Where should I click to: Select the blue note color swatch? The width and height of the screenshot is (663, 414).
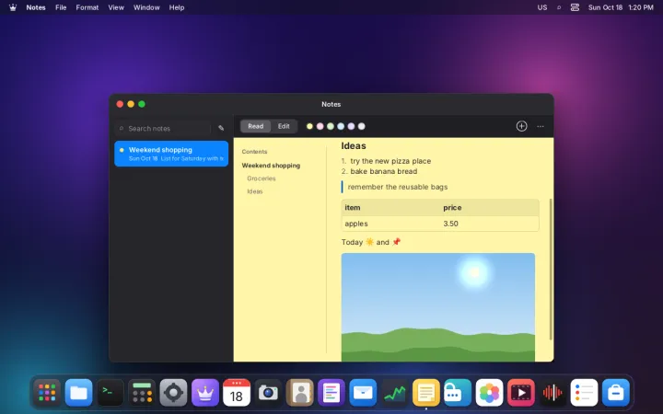pos(341,126)
